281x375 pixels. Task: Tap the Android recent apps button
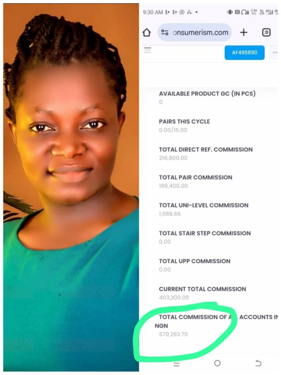[177, 364]
